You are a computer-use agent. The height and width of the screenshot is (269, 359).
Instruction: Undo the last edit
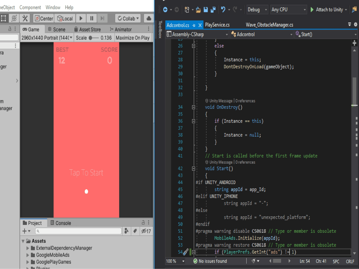click(x=223, y=10)
